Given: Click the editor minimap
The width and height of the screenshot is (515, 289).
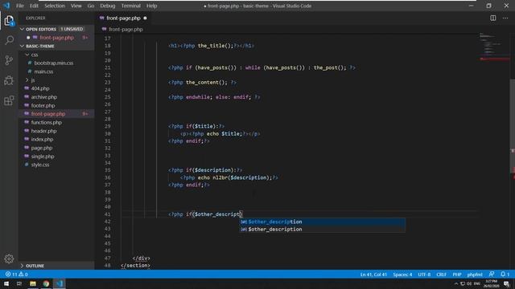Looking at the screenshot, I should pos(494,47).
